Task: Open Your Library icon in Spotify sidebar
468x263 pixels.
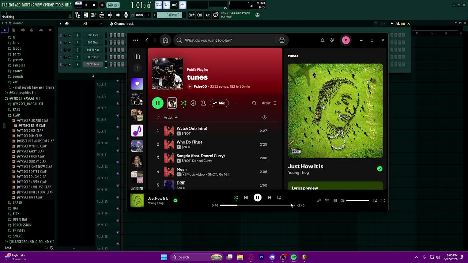Action: 137,57
